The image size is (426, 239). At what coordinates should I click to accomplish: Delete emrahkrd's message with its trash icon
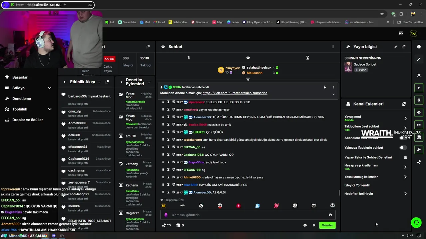(163, 110)
